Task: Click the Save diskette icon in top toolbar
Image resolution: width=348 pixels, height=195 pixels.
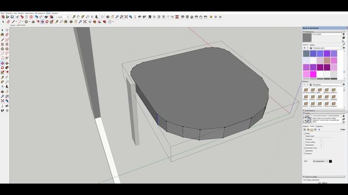Action: (x=12, y=17)
